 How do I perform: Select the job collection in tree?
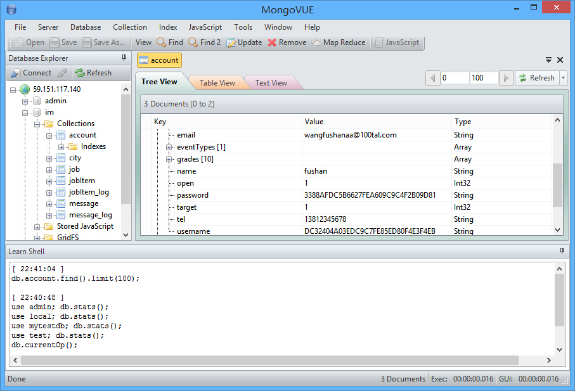(74, 169)
